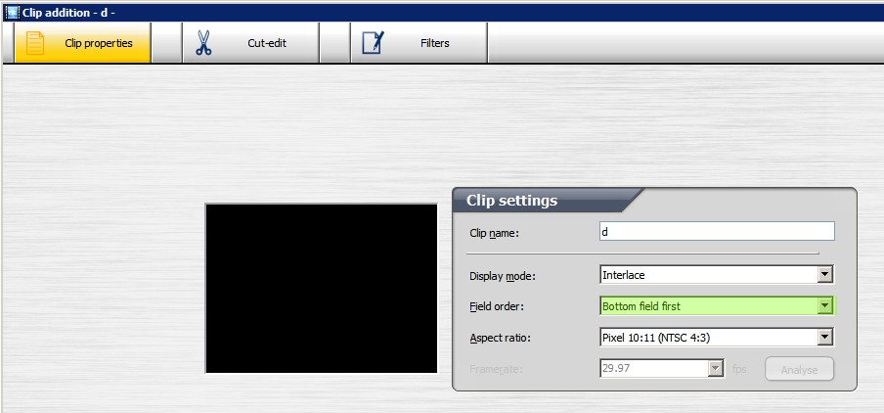884x413 pixels.
Task: Click the document icon on Clip properties
Action: (35, 43)
